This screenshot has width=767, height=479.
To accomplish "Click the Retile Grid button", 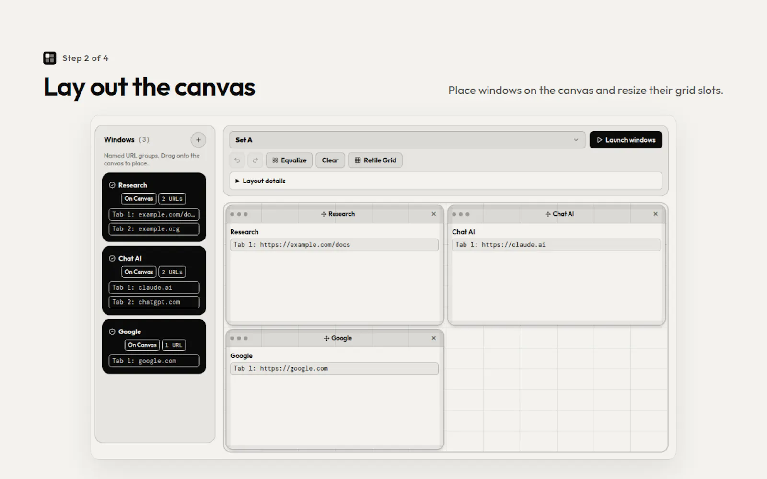I will (x=375, y=160).
